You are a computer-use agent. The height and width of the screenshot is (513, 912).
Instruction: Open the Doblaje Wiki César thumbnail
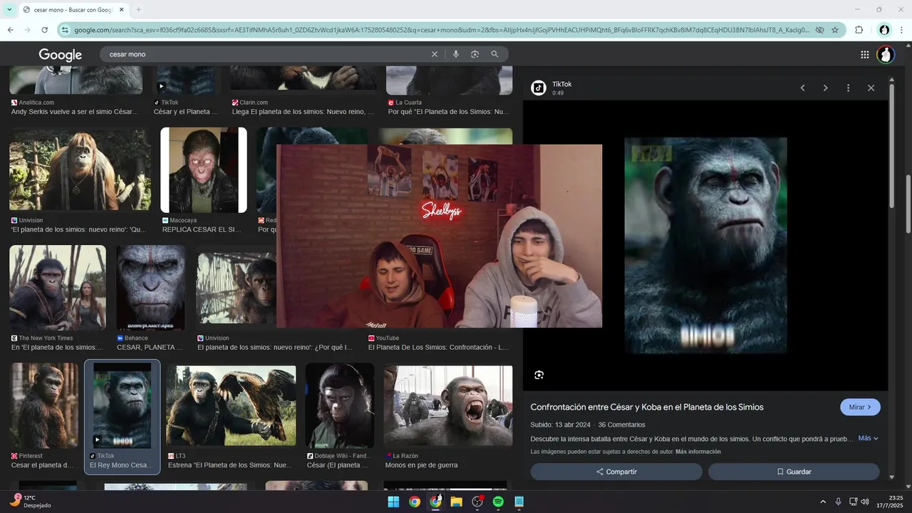(340, 405)
